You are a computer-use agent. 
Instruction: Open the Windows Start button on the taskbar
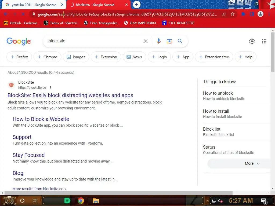[9, 201]
